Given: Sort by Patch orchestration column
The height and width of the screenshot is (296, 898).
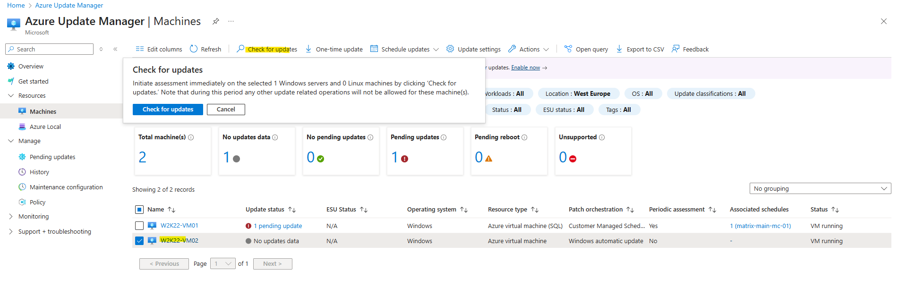Looking at the screenshot, I should (x=601, y=210).
